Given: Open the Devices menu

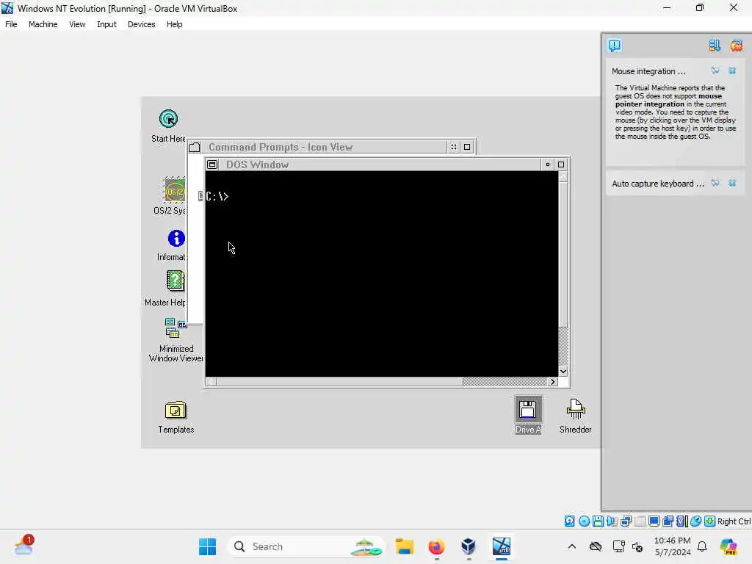Looking at the screenshot, I should [x=142, y=24].
